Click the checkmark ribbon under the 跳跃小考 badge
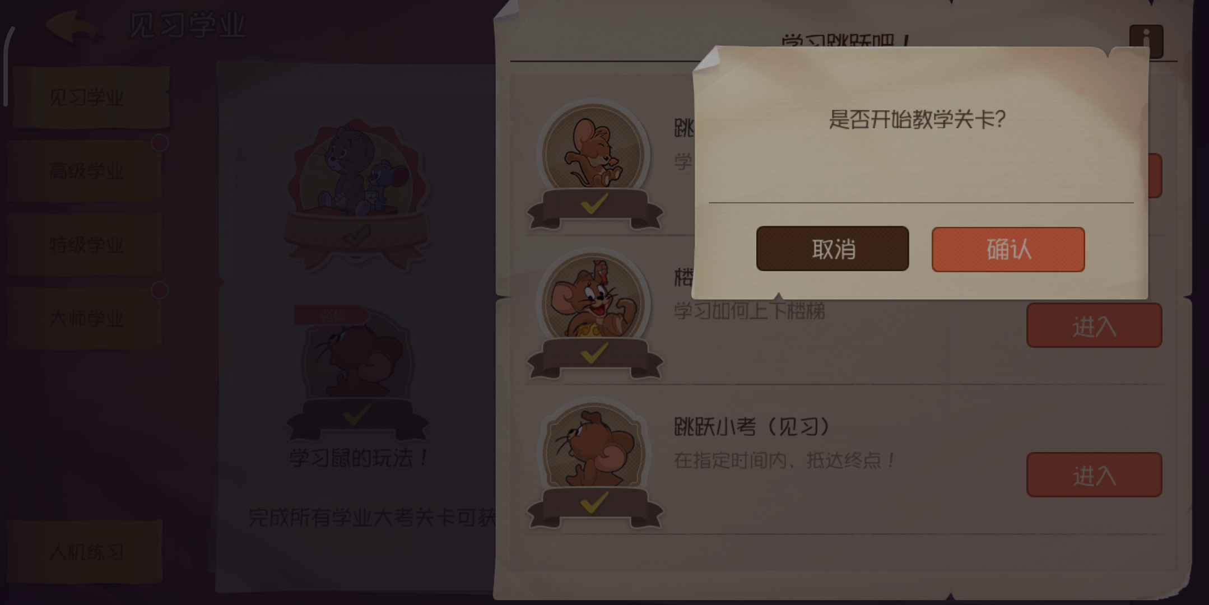 tap(595, 506)
